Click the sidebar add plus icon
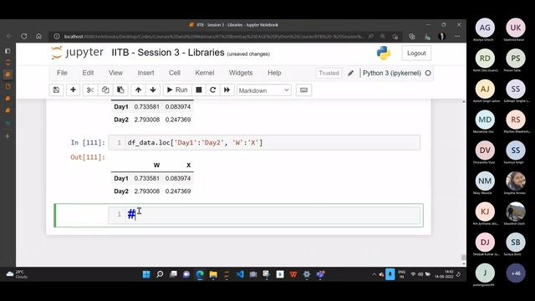Viewport: 535px width, 301px height. coord(8,136)
